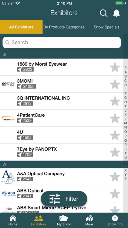
Task: Star the A&A Optical Company exhibitor
Action: 115,177
